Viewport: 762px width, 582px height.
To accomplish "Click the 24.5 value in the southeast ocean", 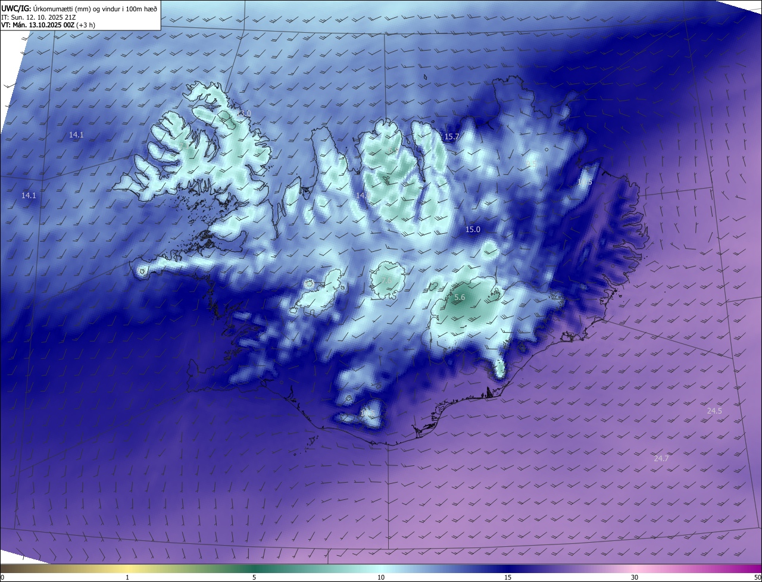I will point(714,411).
